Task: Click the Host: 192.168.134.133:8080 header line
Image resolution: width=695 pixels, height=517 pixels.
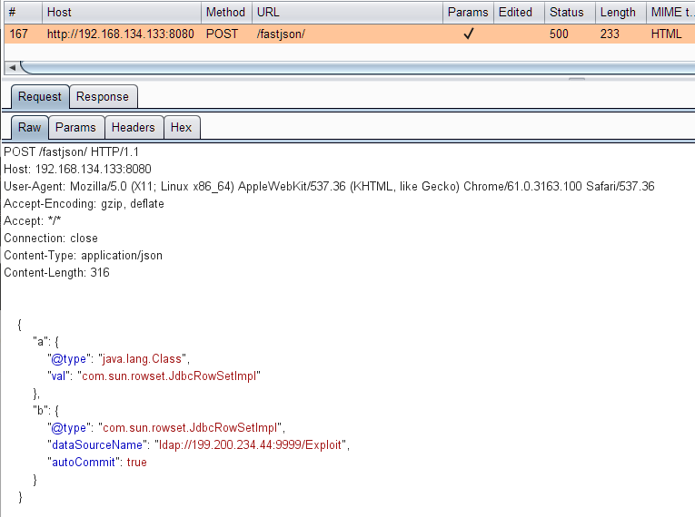Action: pos(77,169)
